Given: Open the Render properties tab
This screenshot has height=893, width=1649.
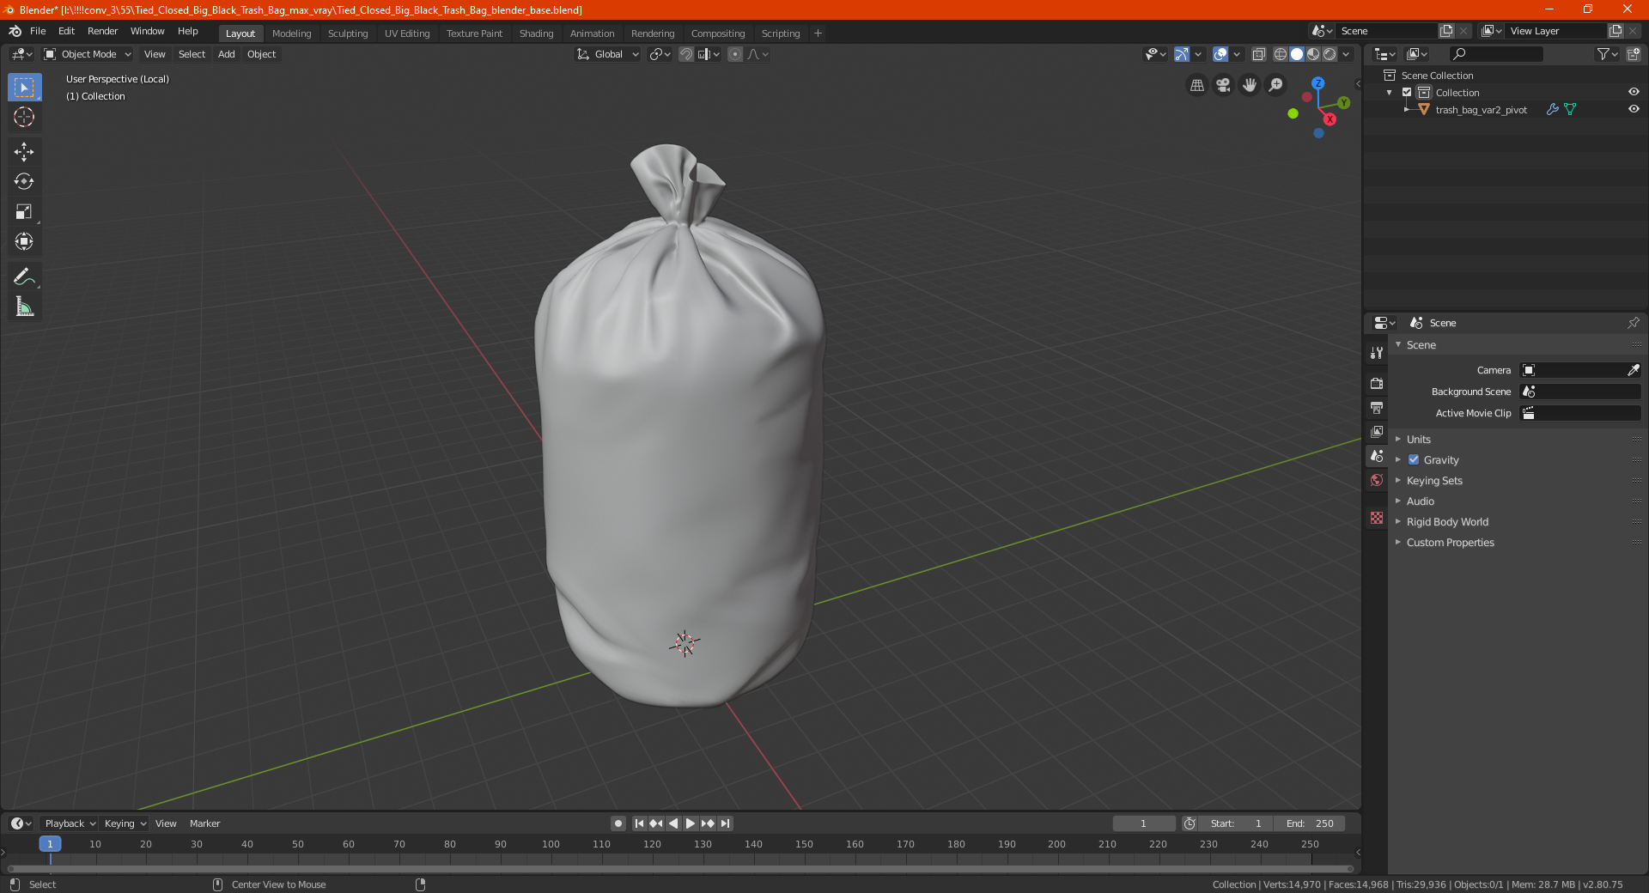Looking at the screenshot, I should click(1377, 383).
